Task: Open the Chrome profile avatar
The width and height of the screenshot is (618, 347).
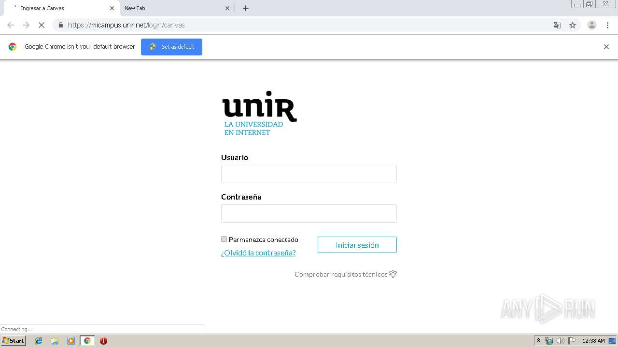Action: [x=591, y=25]
